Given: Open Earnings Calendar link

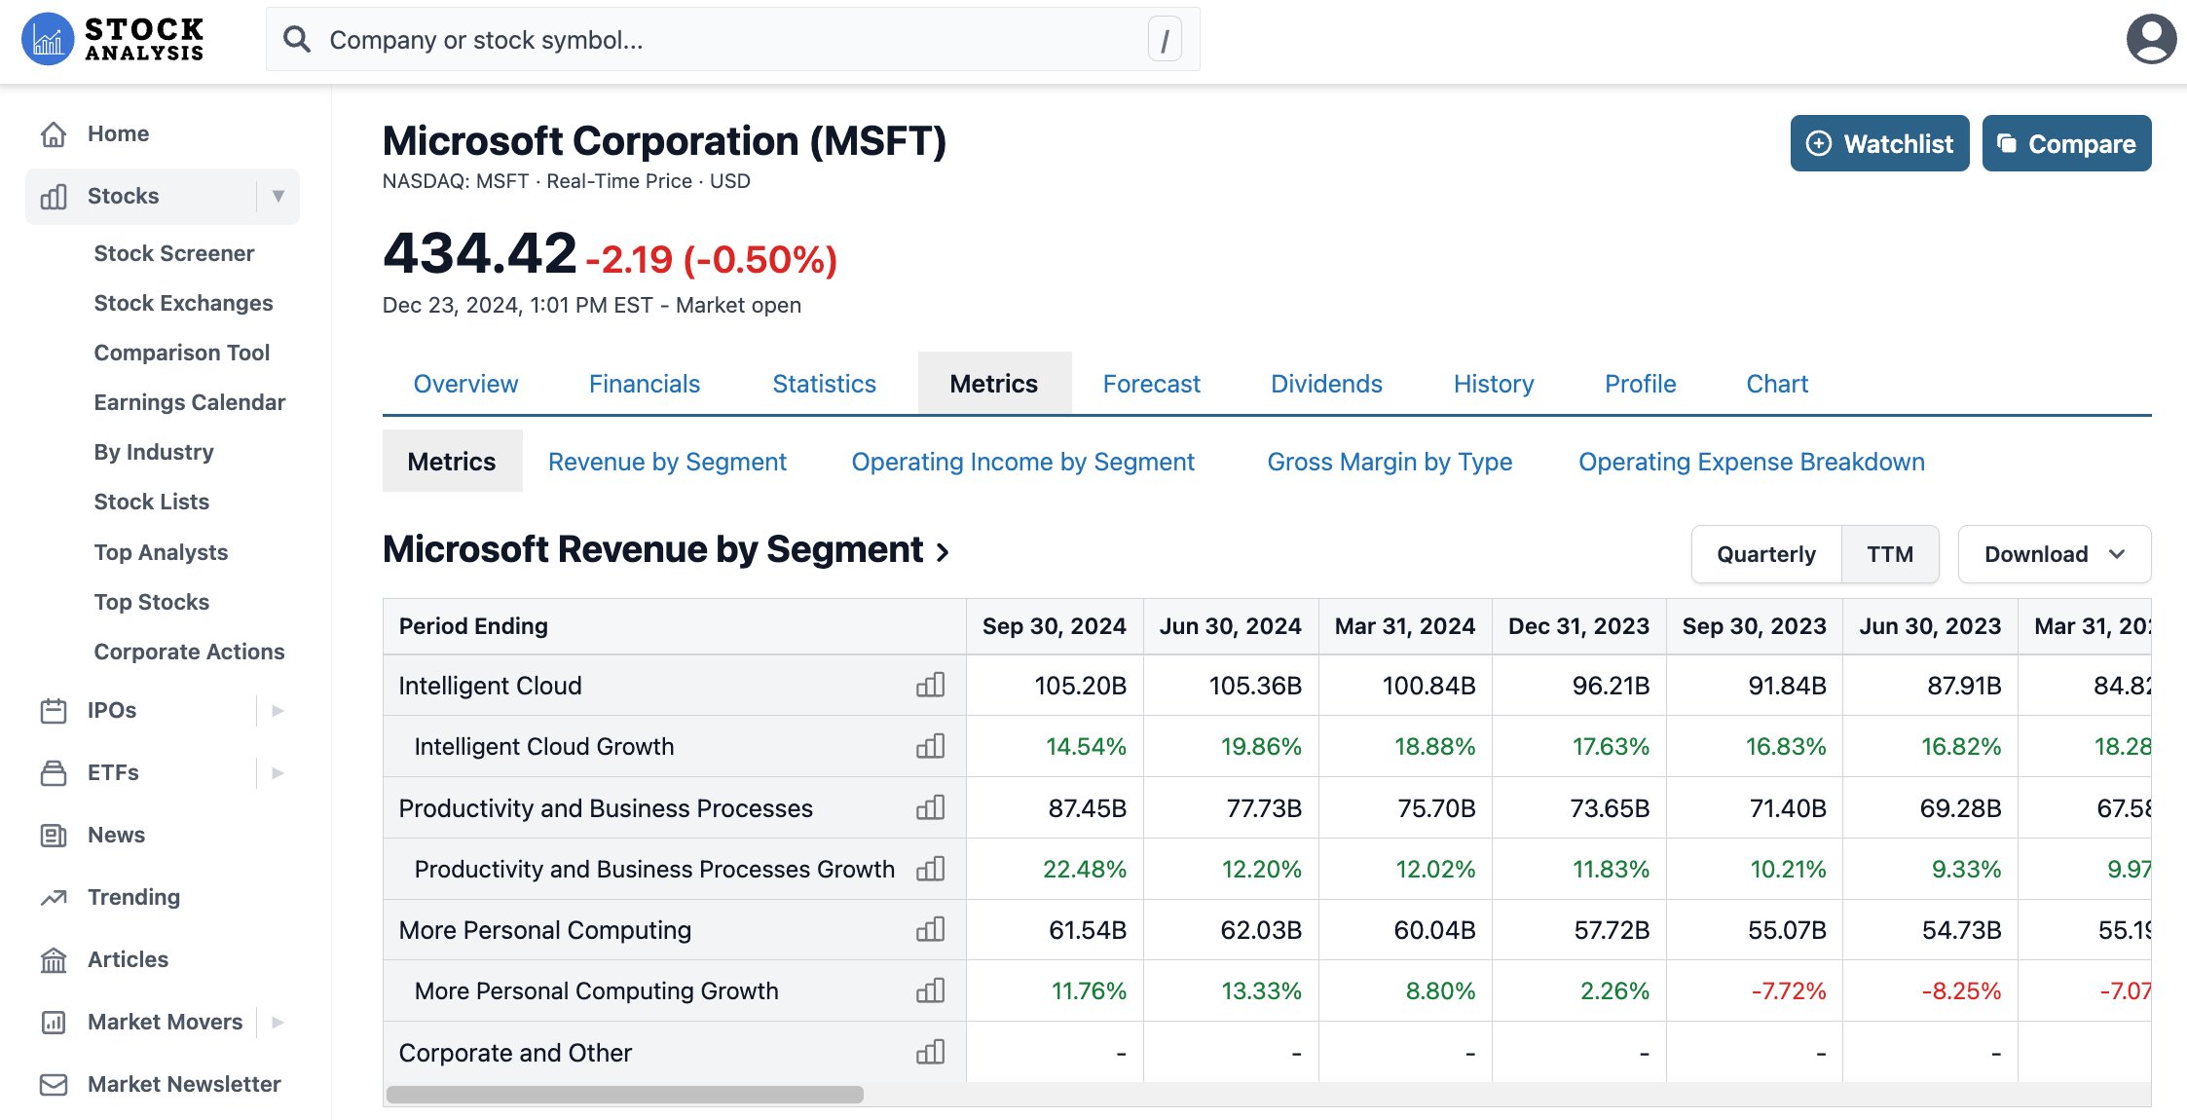Looking at the screenshot, I should pos(190,402).
